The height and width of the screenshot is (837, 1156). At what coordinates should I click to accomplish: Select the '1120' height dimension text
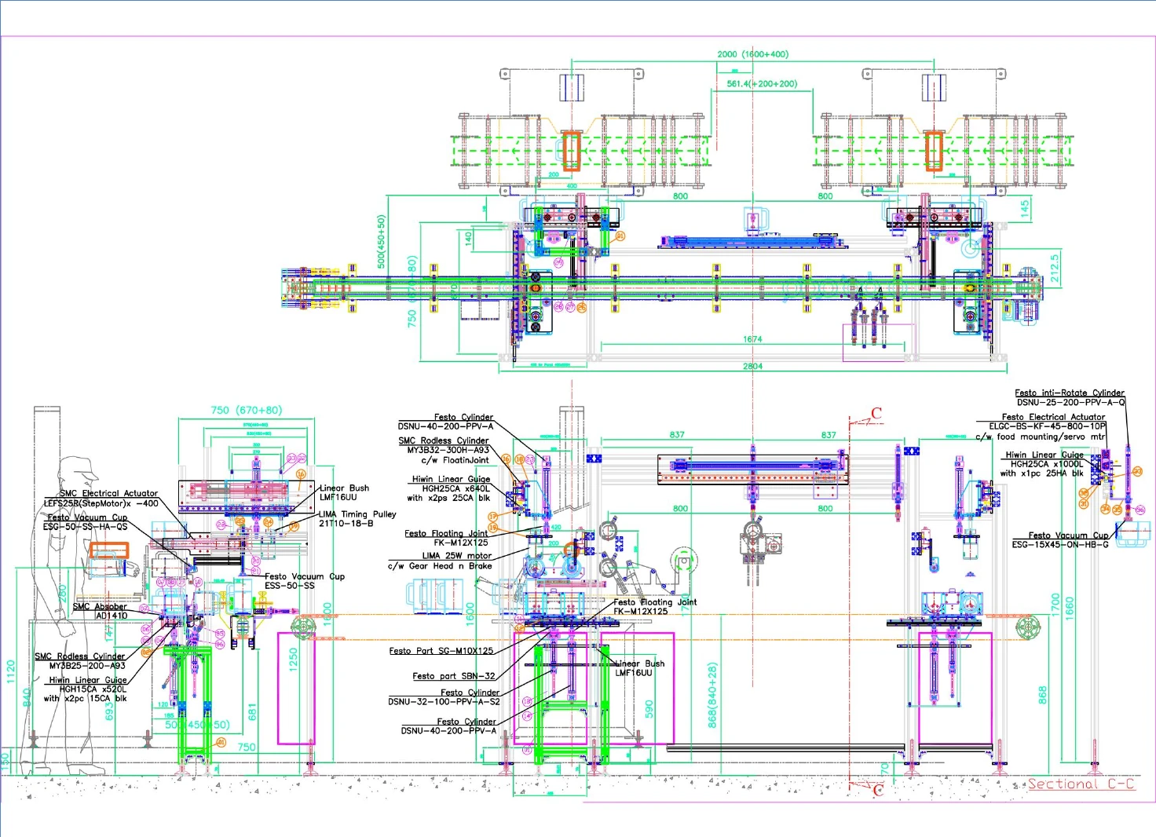click(x=10, y=671)
